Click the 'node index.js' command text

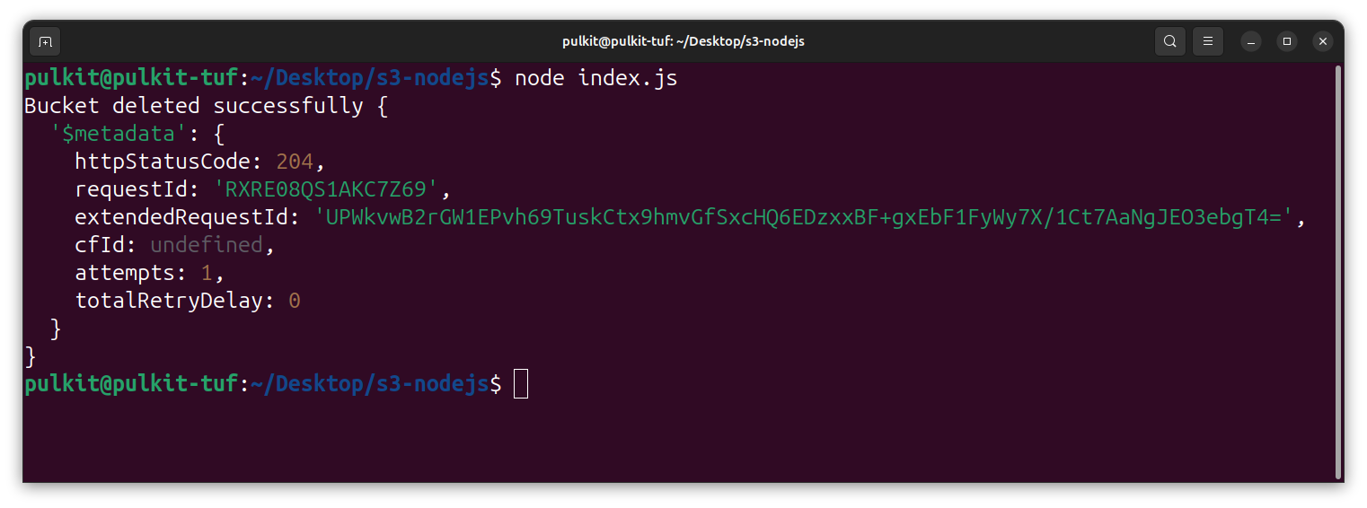[x=595, y=78]
